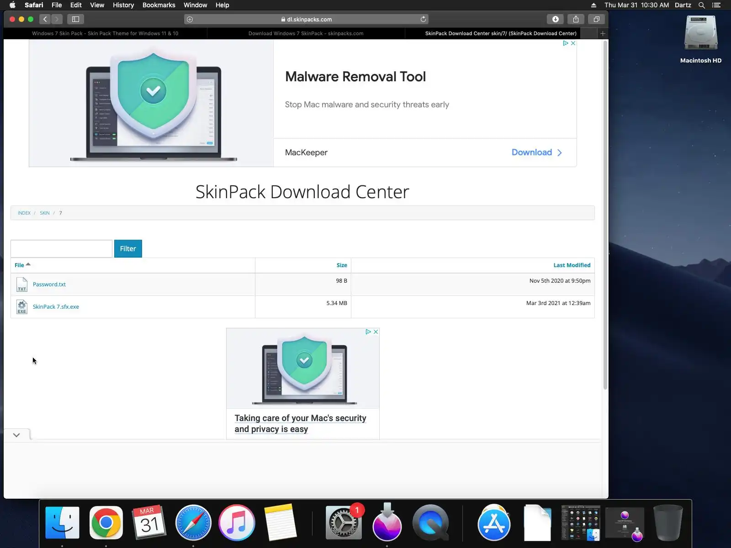This screenshot has width=731, height=548.
Task: Focus the filter text input field
Action: 61,248
